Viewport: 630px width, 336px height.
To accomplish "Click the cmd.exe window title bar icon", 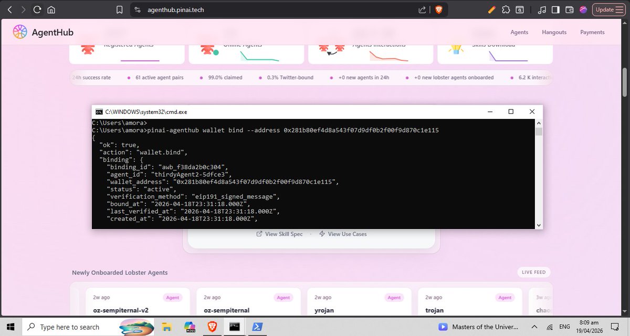I will click(99, 112).
